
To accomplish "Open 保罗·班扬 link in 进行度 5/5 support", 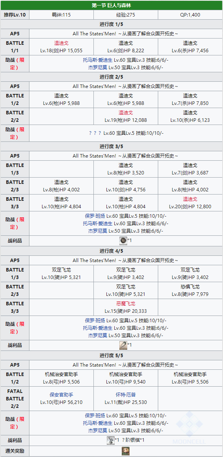I will [x=95, y=416].
